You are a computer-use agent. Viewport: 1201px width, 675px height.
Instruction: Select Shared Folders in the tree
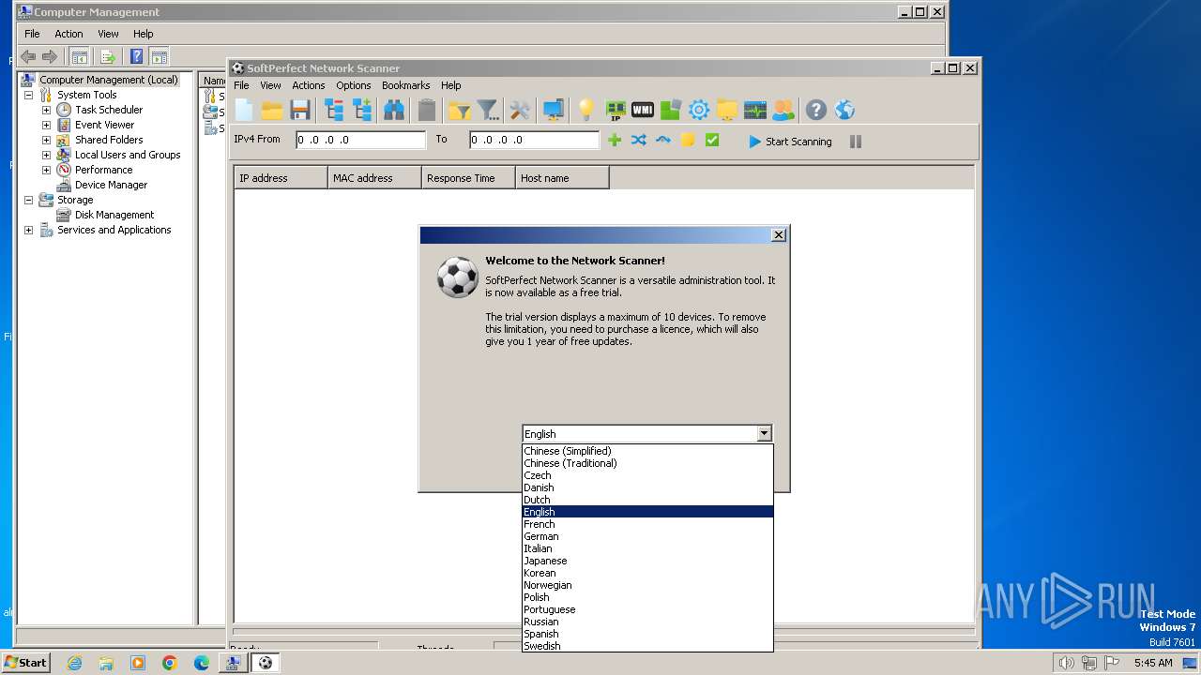point(109,140)
